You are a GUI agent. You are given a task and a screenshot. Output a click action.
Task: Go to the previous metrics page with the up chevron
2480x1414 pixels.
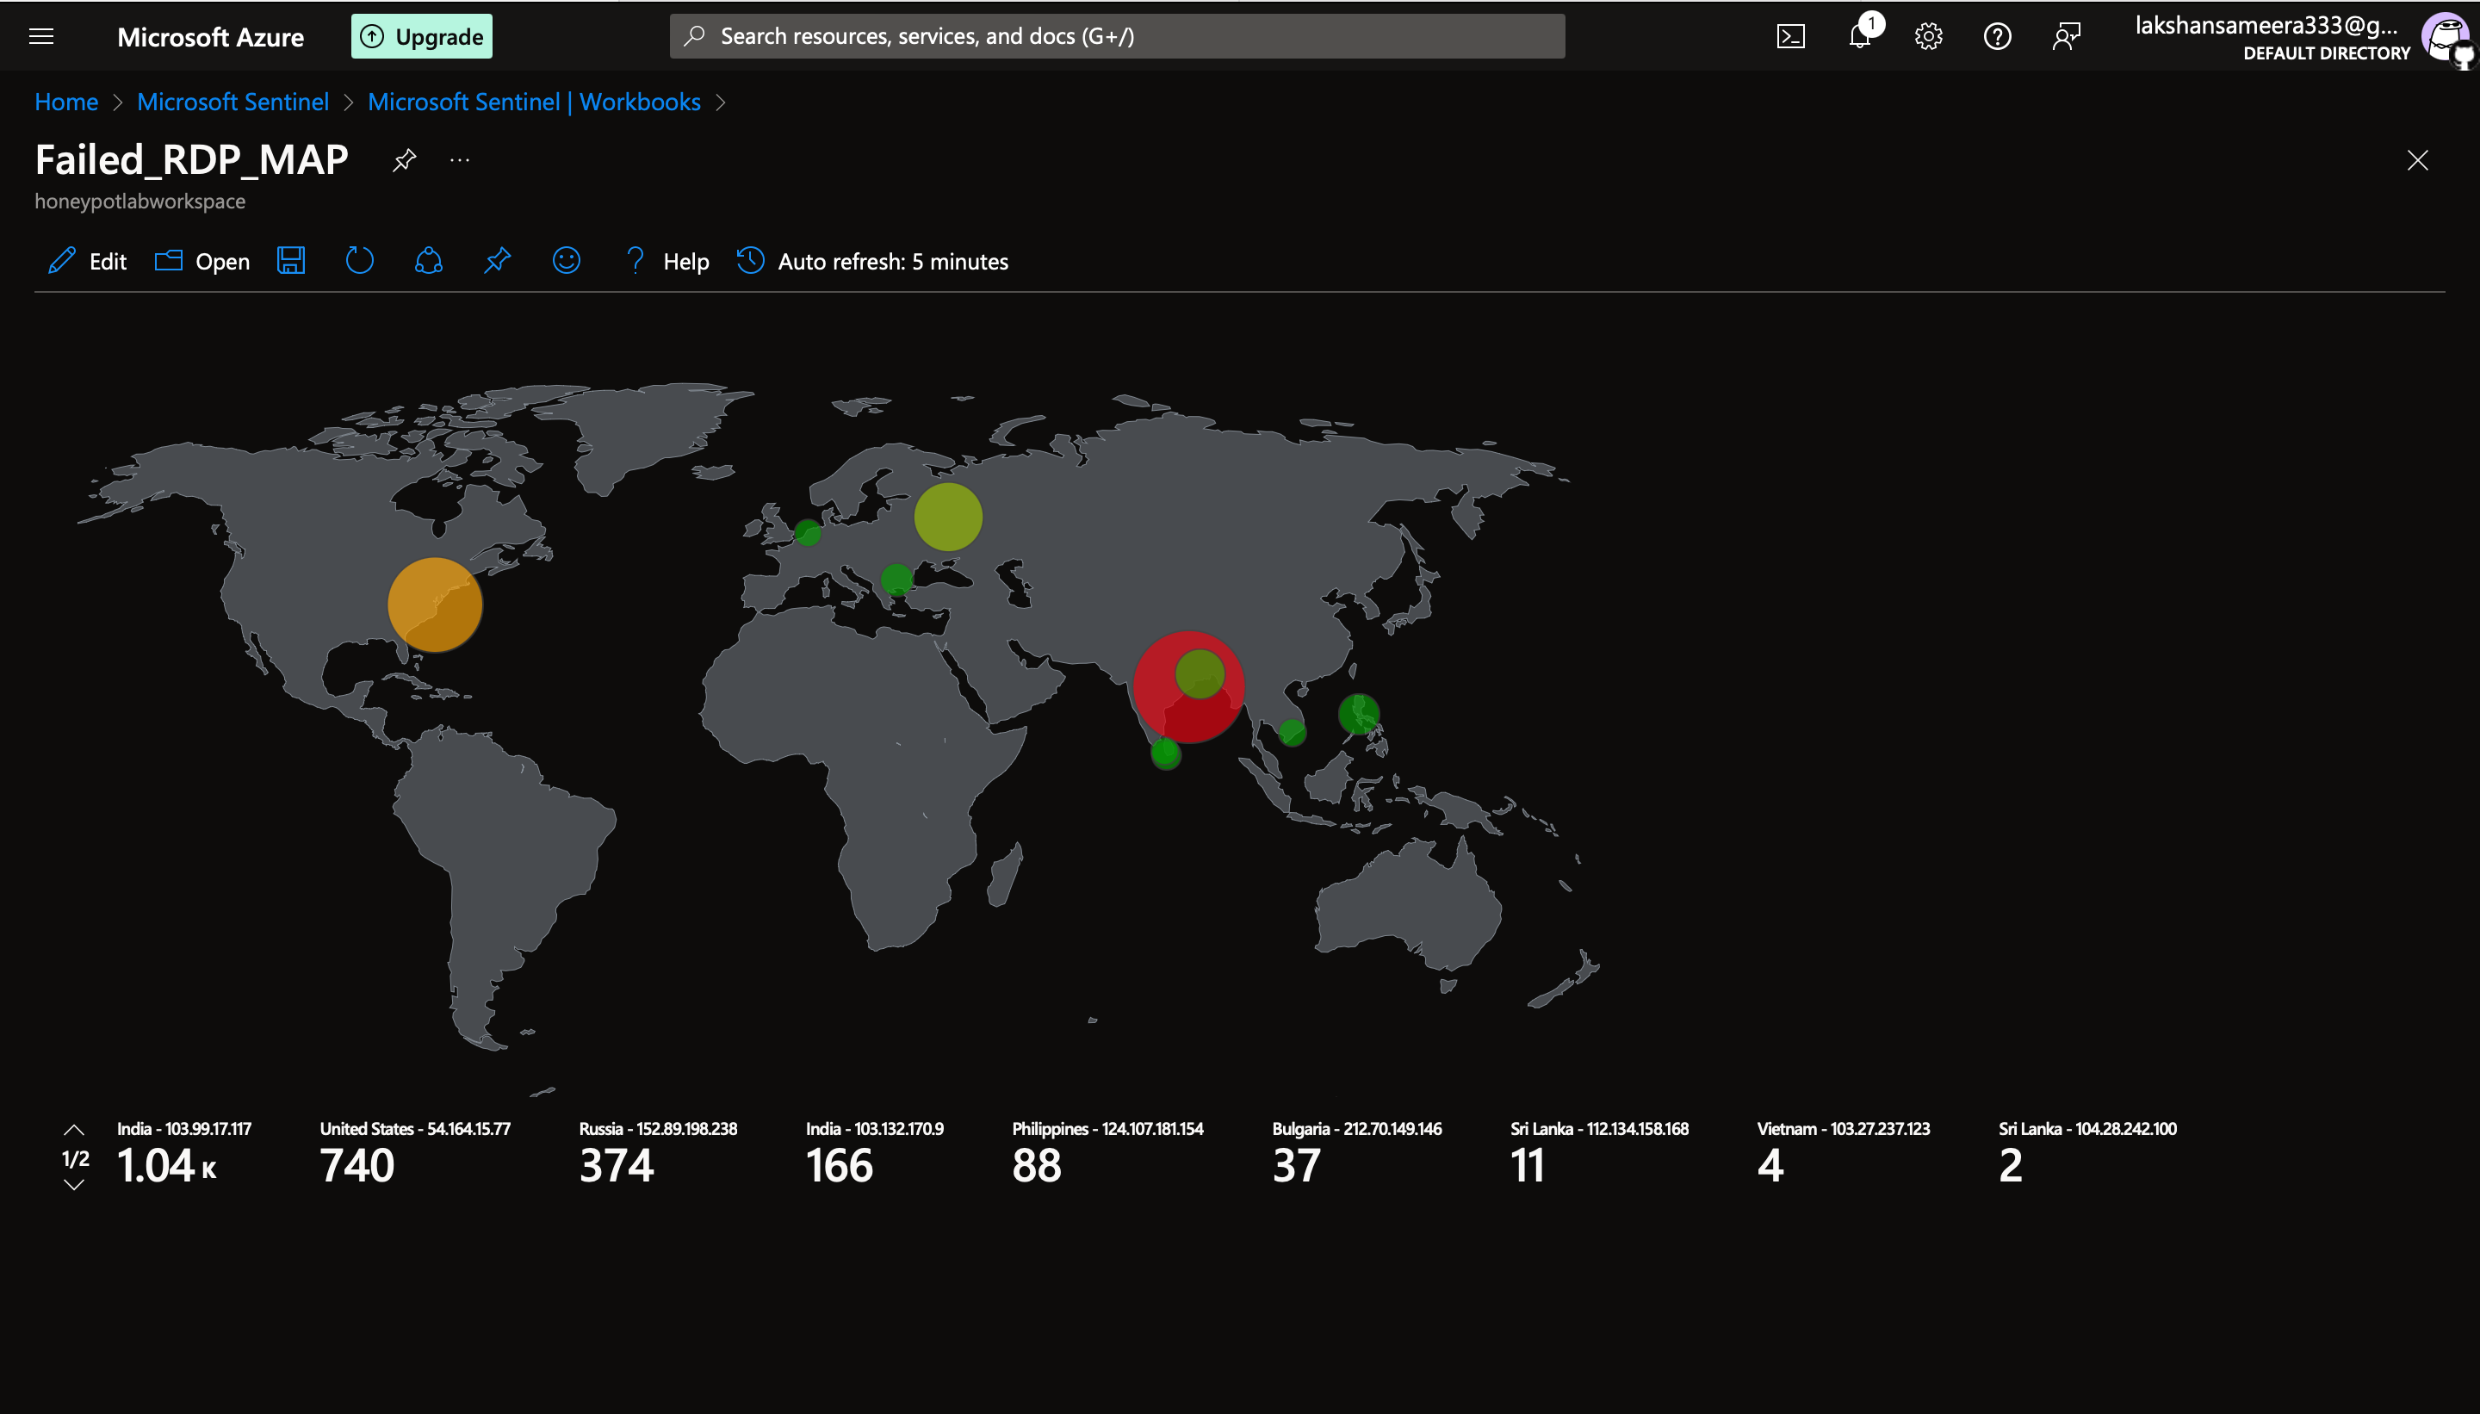click(74, 1131)
